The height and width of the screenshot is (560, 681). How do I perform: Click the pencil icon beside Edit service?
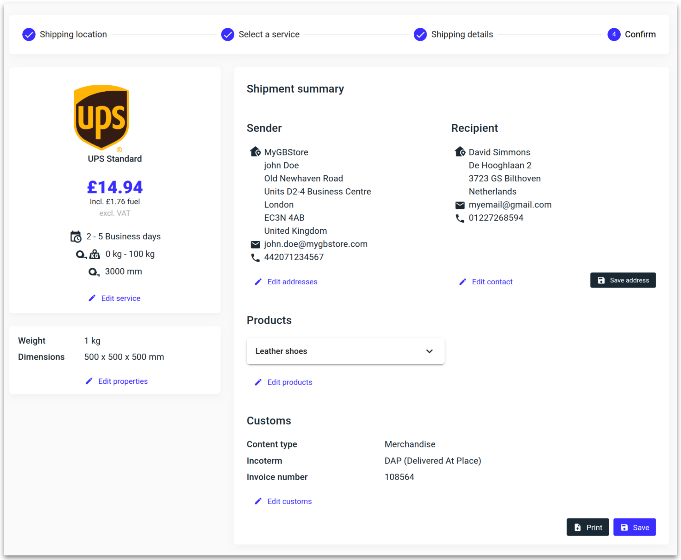(92, 298)
